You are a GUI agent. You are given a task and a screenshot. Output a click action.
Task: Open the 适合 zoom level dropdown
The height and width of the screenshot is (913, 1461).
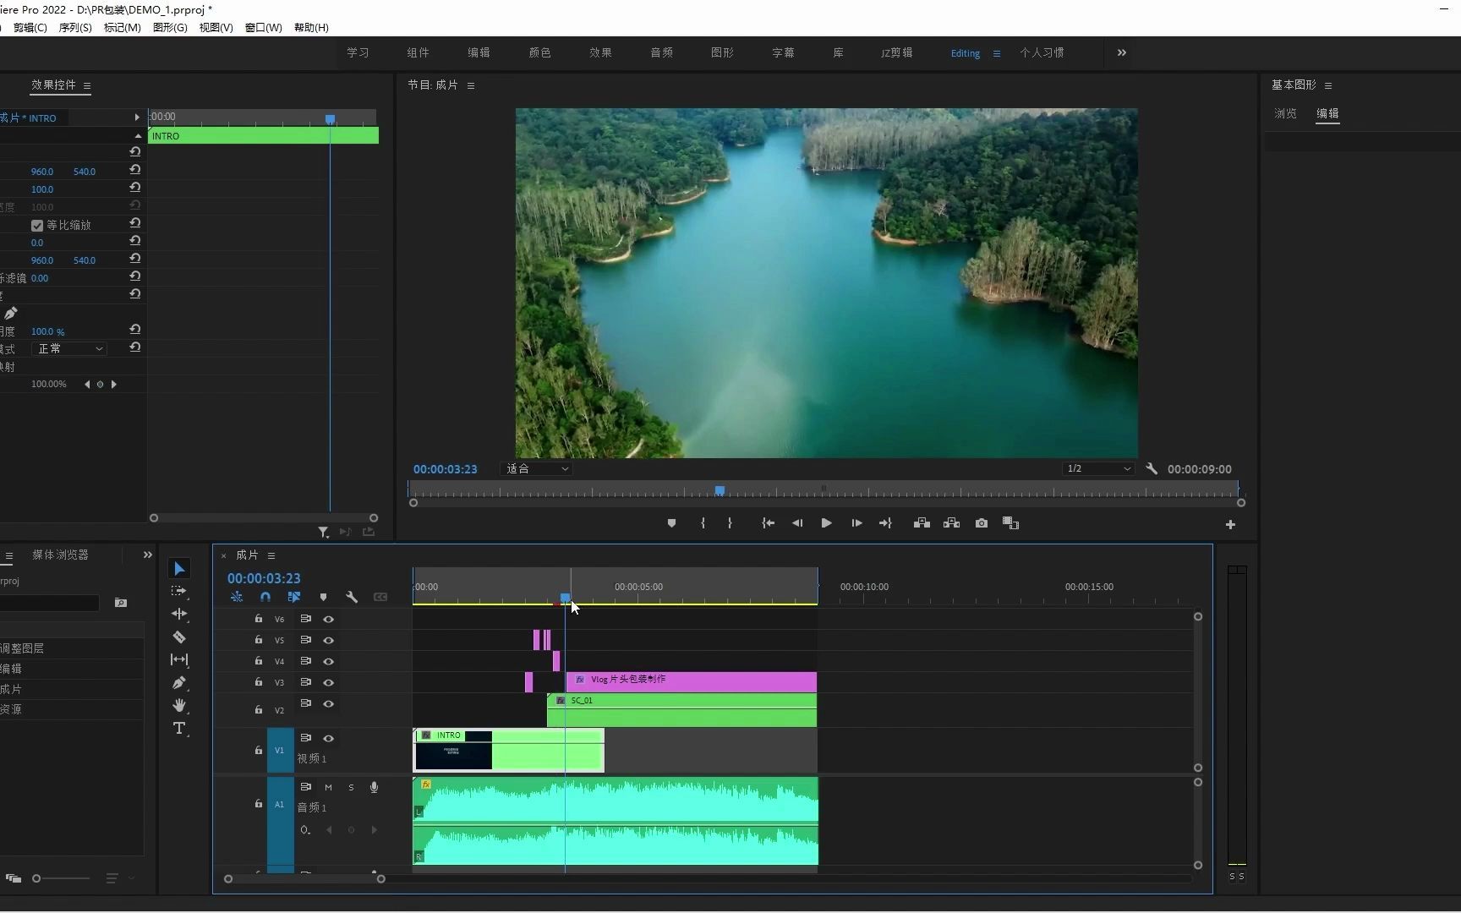tap(538, 469)
